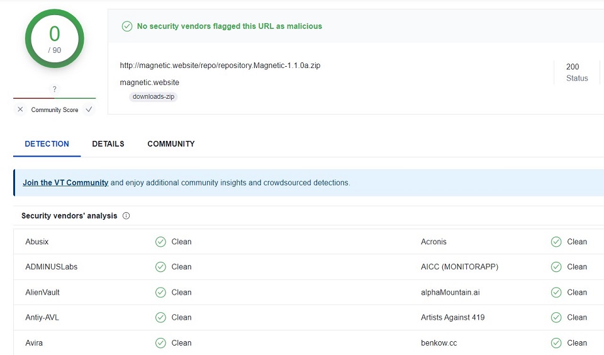The image size is (604, 355).
Task: Click the Community Score label
Action: pyautogui.click(x=55, y=110)
